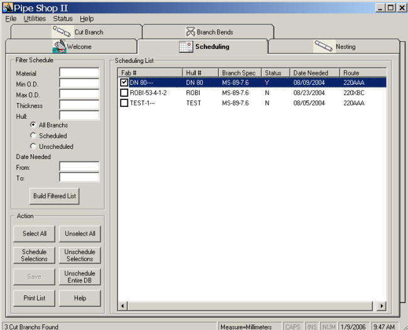Click the Print List button
Screen dimensions: 408x330
pos(35,298)
